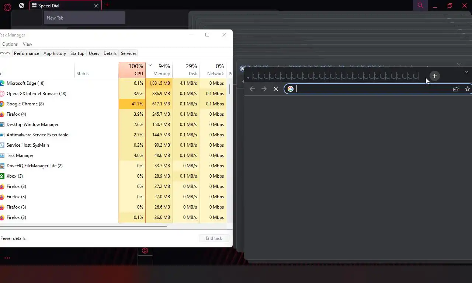Stop page loading in Chrome
Image resolution: width=472 pixels, height=283 pixels.
276,89
